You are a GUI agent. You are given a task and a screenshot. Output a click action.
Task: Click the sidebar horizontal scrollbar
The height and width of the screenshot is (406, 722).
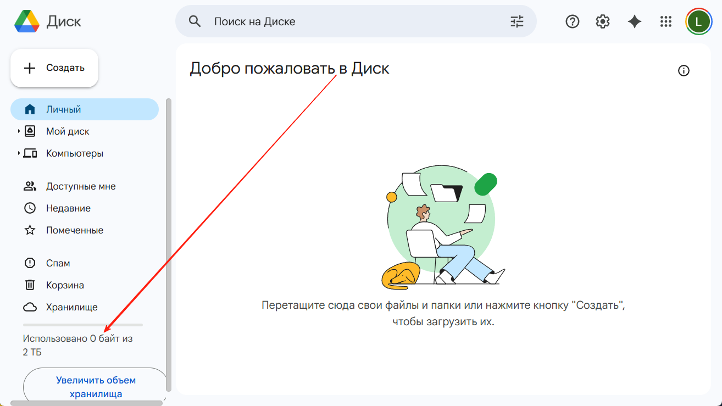click(87, 403)
